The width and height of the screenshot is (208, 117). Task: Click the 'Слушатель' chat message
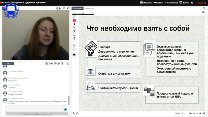point(12,87)
